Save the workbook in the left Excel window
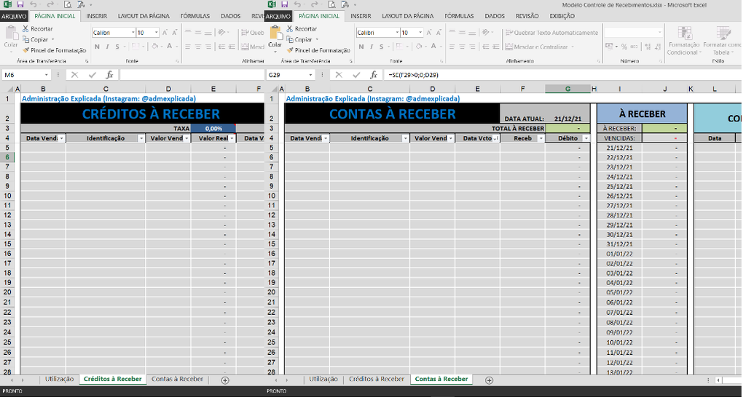 pos(20,5)
